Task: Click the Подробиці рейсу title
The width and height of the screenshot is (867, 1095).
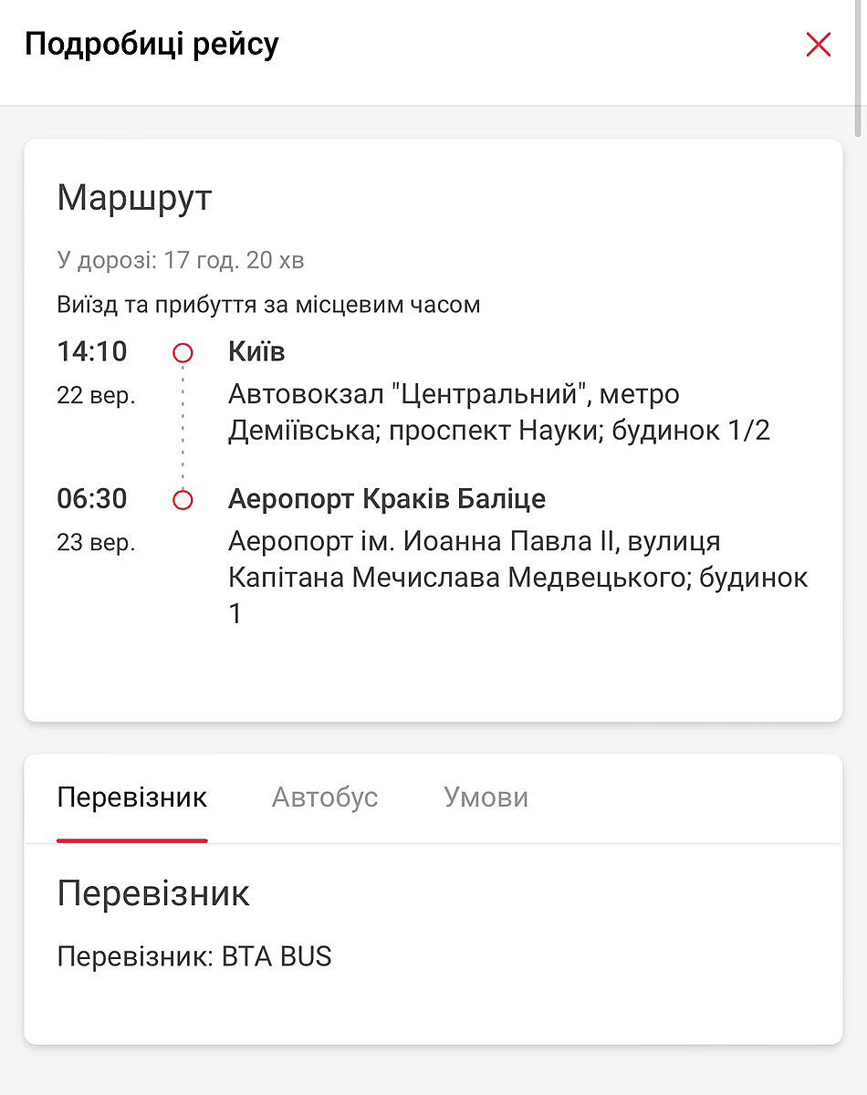Action: pyautogui.click(x=151, y=44)
